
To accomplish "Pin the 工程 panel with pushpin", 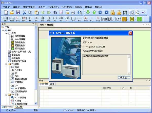I will pyautogui.click(x=33, y=24).
